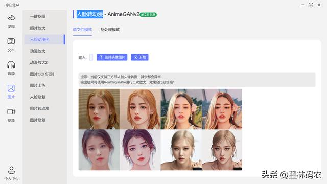Open 个人中心 user profile icon

click(x=11, y=170)
